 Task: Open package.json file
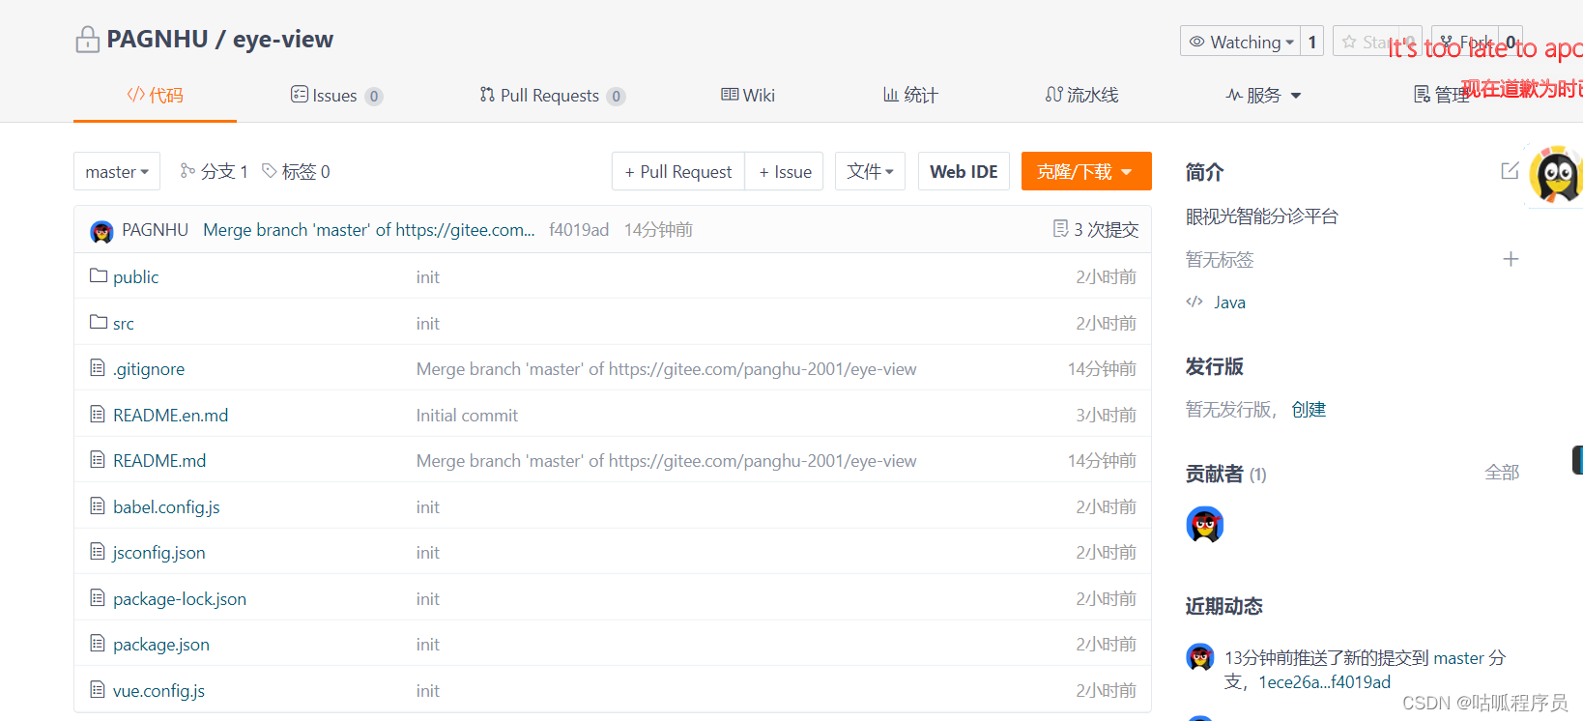click(x=161, y=645)
